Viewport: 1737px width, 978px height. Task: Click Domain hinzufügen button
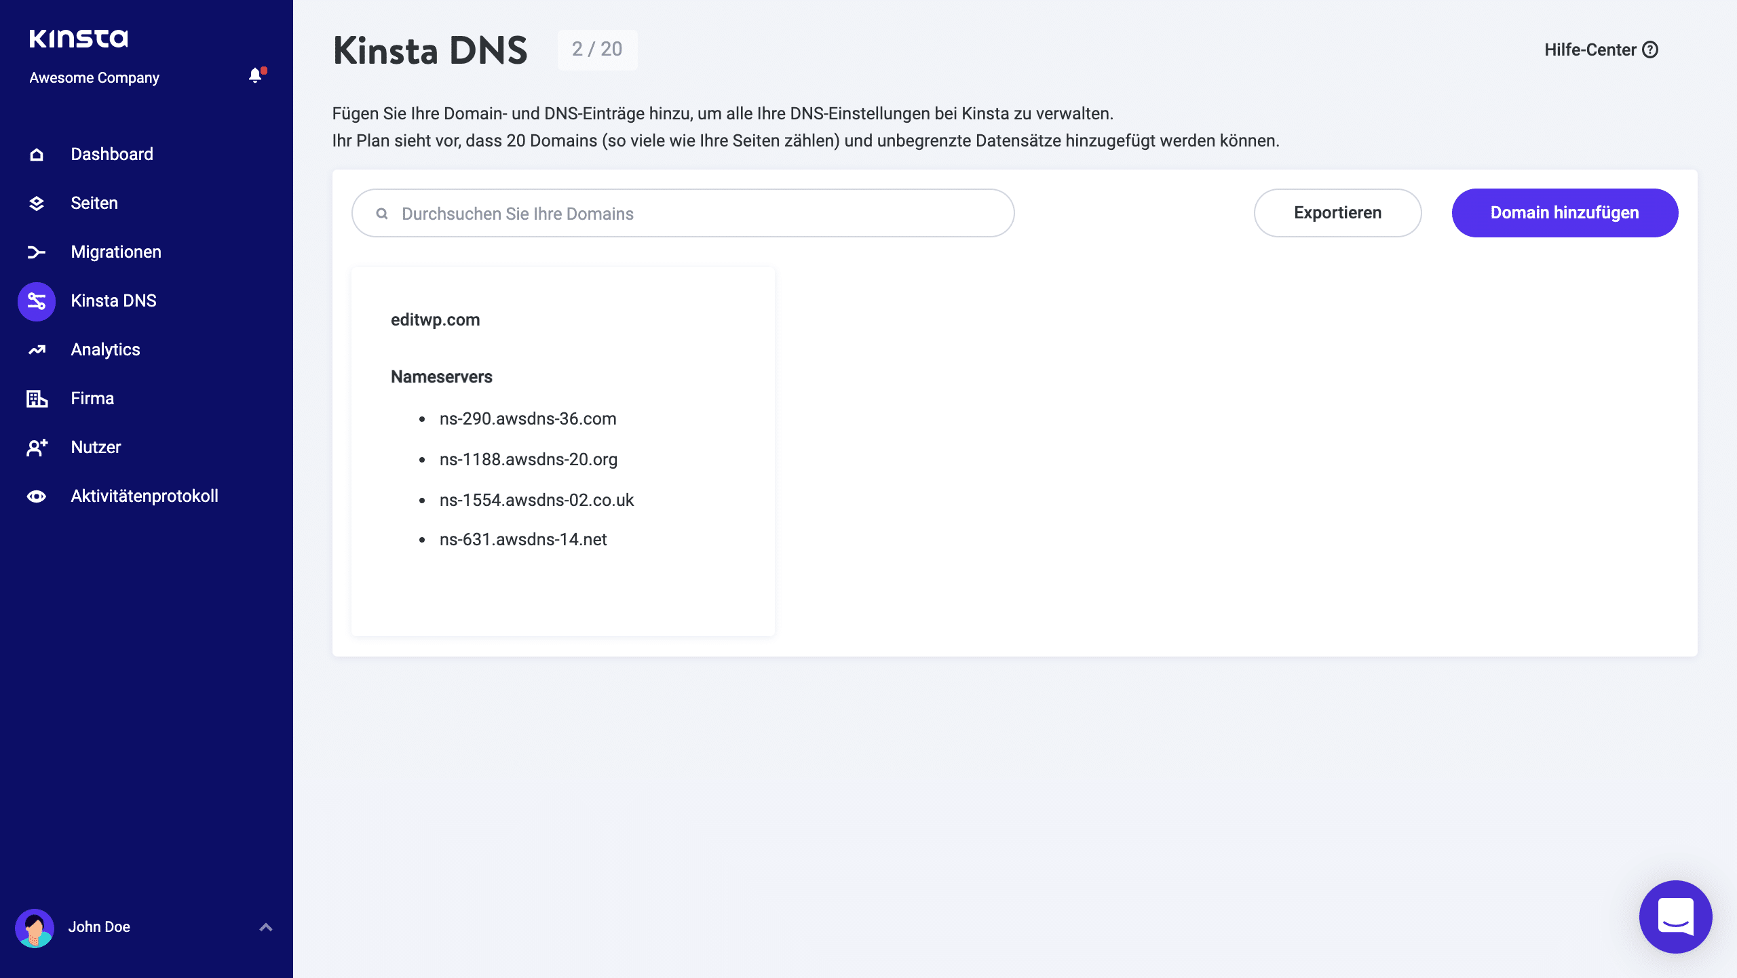point(1565,212)
